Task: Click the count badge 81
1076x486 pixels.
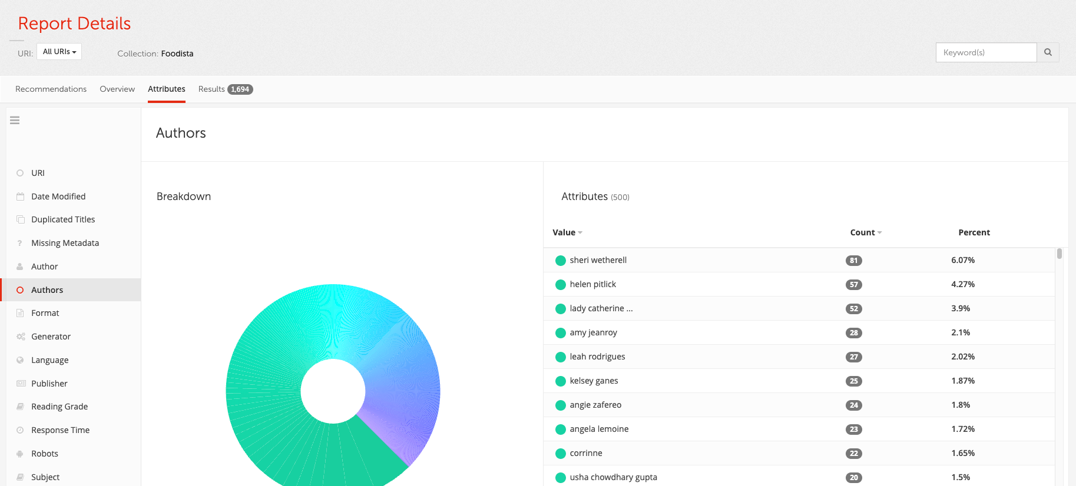Action: click(x=854, y=261)
